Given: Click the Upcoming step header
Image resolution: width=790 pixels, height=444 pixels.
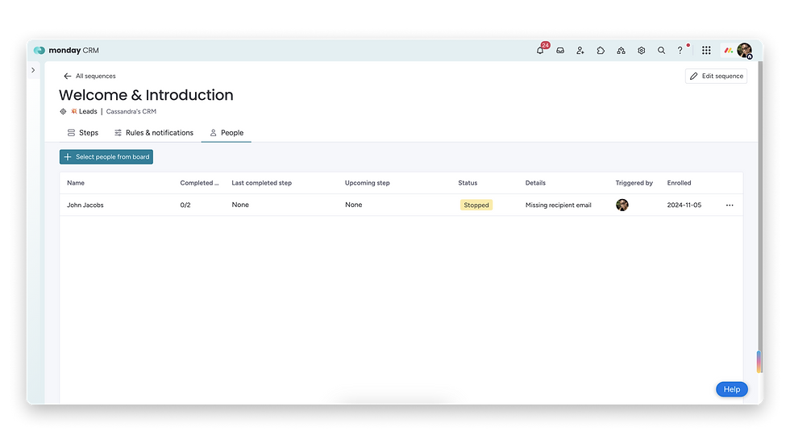Looking at the screenshot, I should [368, 183].
